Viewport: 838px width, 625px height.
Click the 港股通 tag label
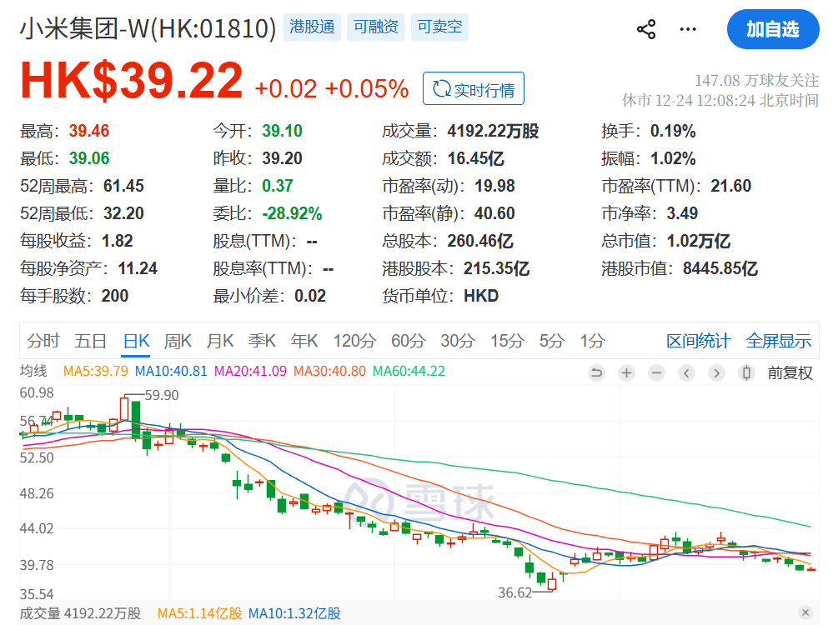[x=312, y=27]
